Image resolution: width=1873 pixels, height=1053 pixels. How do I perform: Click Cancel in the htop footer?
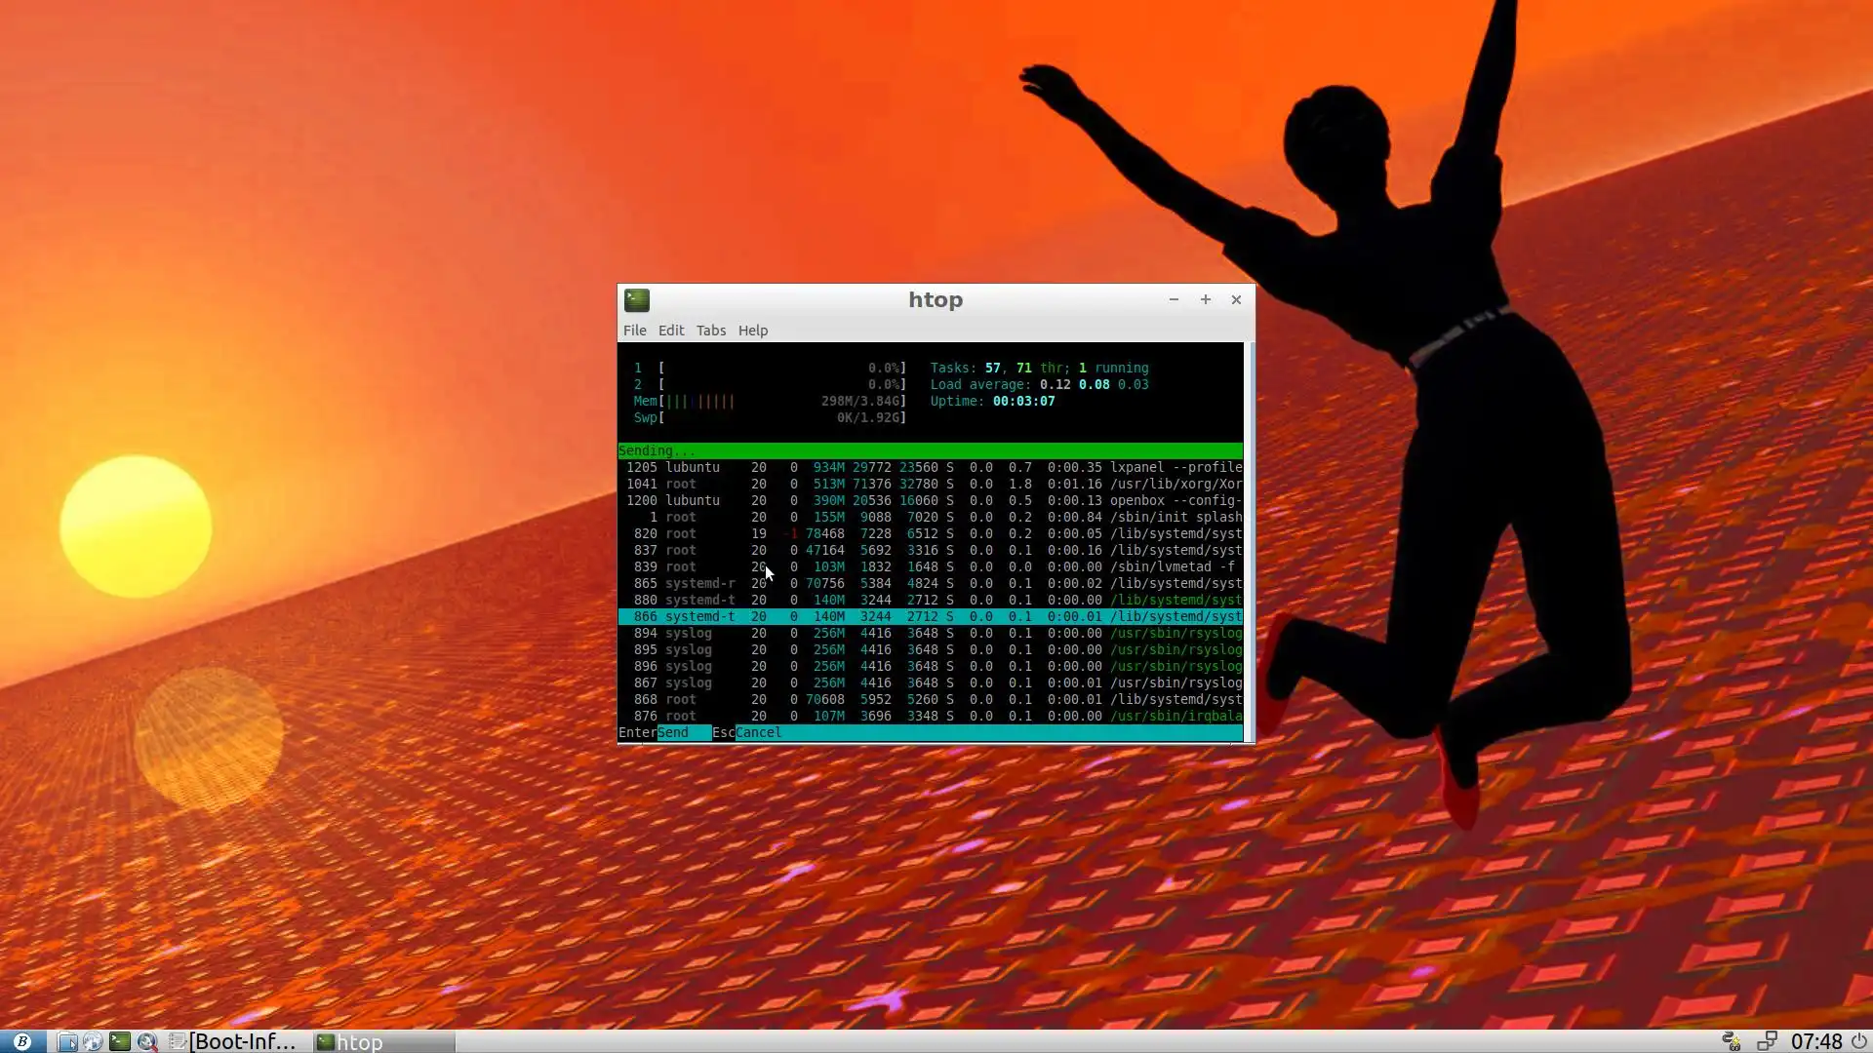click(x=758, y=732)
